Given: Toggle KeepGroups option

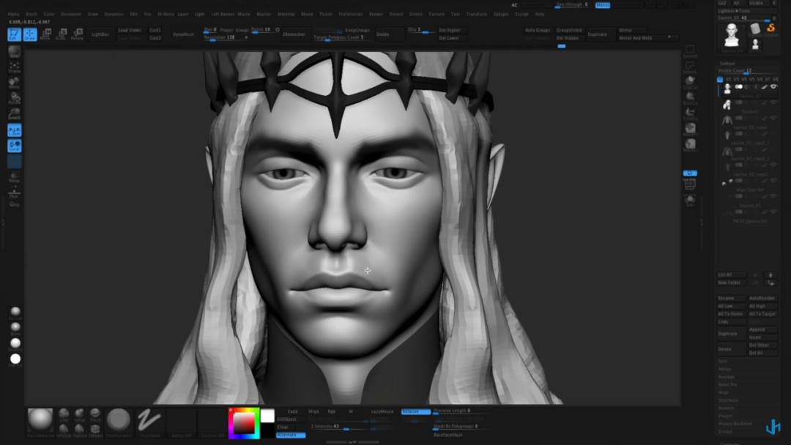Looking at the screenshot, I should click(357, 30).
